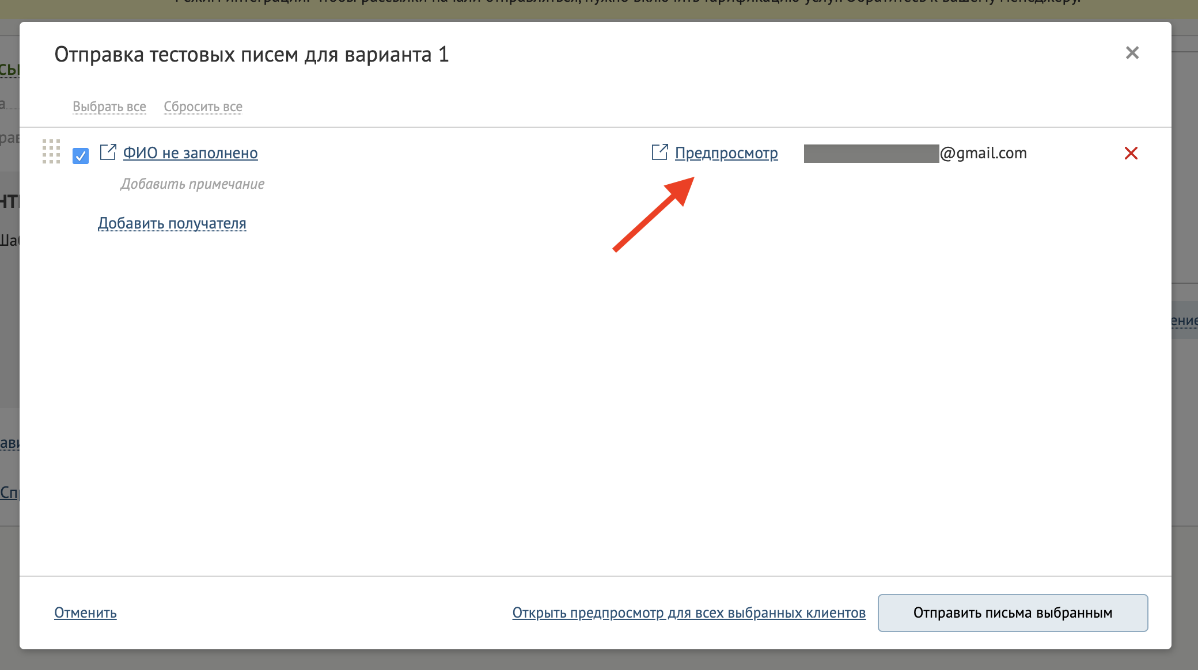The height and width of the screenshot is (670, 1198).
Task: Open the Предпросмотр link
Action: pyautogui.click(x=726, y=153)
